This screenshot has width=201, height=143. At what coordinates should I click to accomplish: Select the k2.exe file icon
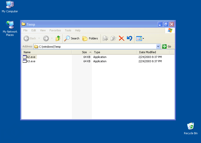[x=25, y=57]
